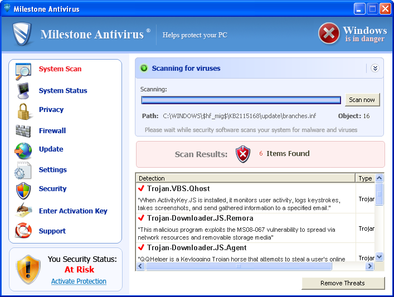Click the Support lifebuoy icon

pyautogui.click(x=23, y=230)
